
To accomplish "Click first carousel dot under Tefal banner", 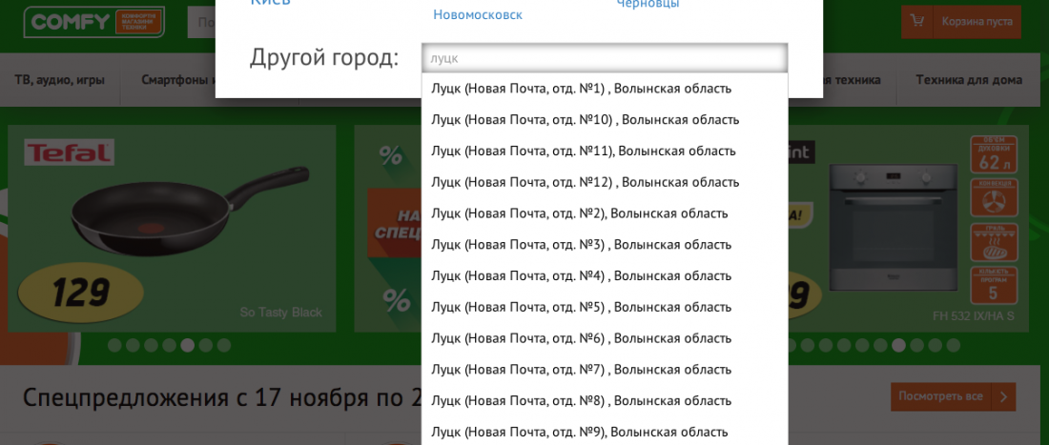I will point(114,346).
